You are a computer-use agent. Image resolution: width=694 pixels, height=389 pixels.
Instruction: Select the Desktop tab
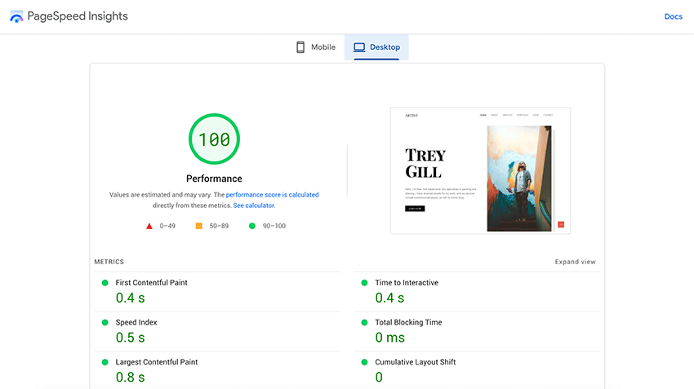[376, 46]
